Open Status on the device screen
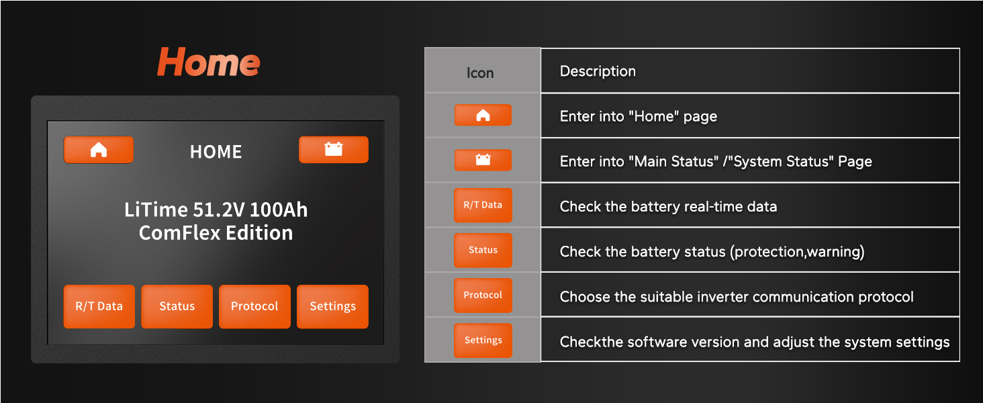The height and width of the screenshot is (403, 983). (177, 306)
